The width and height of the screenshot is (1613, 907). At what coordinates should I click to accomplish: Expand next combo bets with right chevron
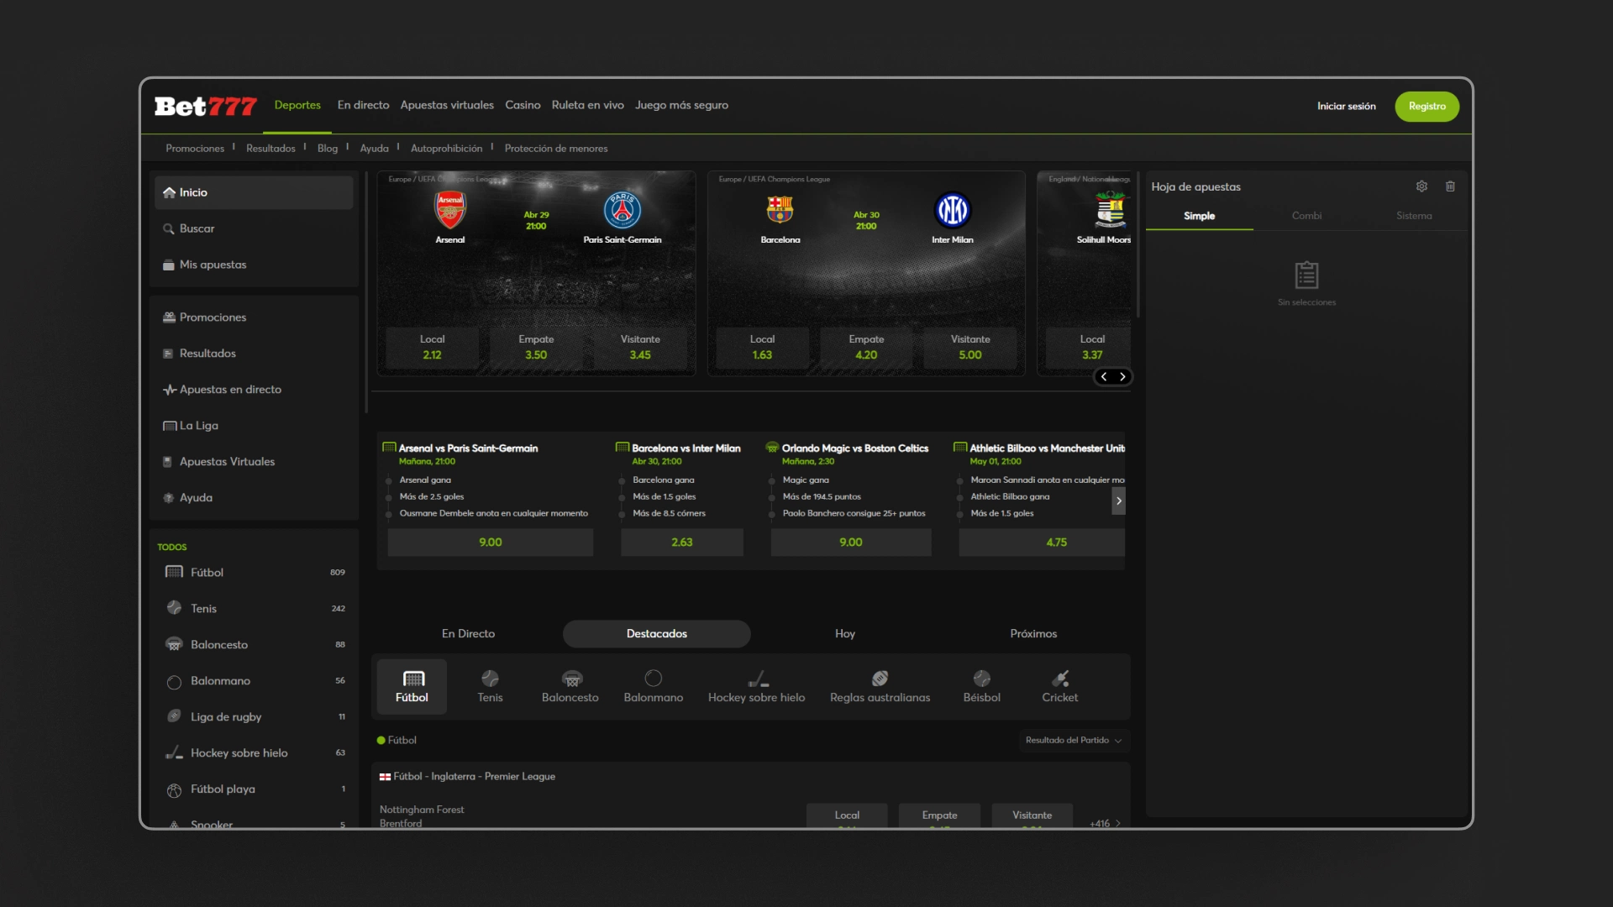click(x=1118, y=501)
